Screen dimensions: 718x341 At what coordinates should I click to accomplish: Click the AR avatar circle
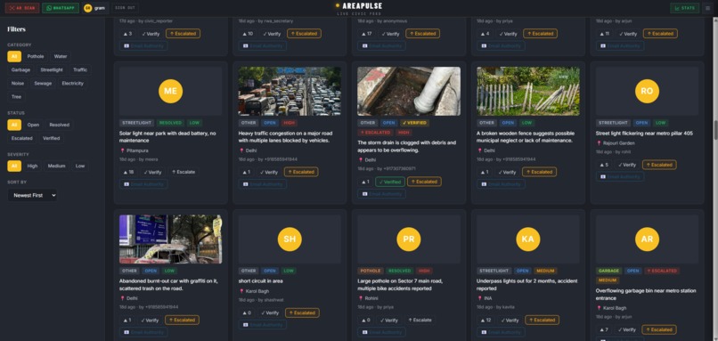(647, 239)
